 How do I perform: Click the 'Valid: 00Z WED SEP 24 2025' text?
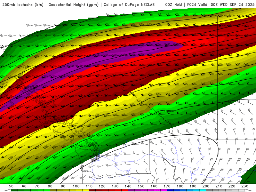click(x=227, y=5)
